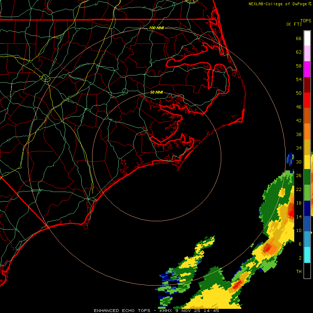The image size is (313, 313).
Task: Select the 58 legend value
Action: click(299, 66)
